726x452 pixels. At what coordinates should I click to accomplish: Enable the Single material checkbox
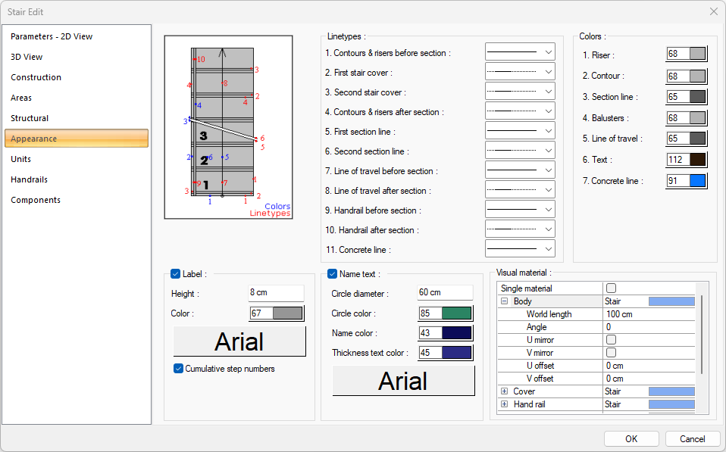pos(611,288)
